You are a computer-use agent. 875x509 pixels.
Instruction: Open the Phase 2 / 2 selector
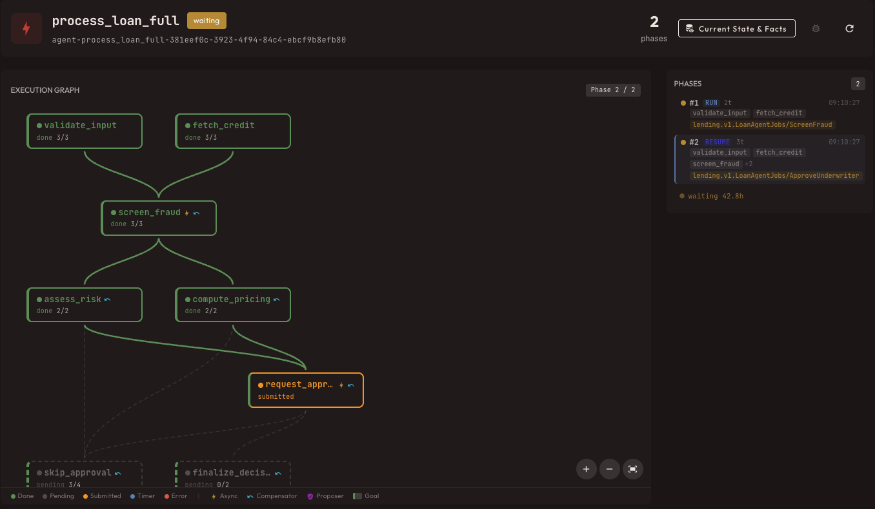[x=613, y=90]
